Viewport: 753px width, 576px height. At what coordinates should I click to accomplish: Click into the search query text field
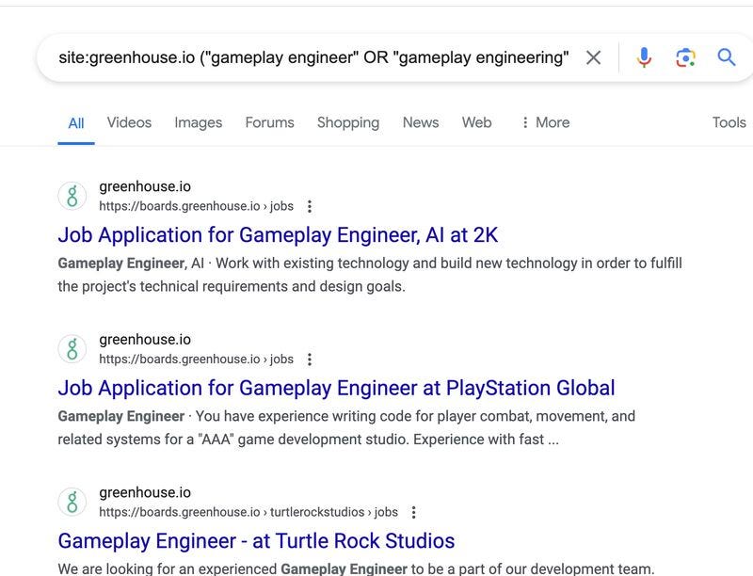point(313,57)
